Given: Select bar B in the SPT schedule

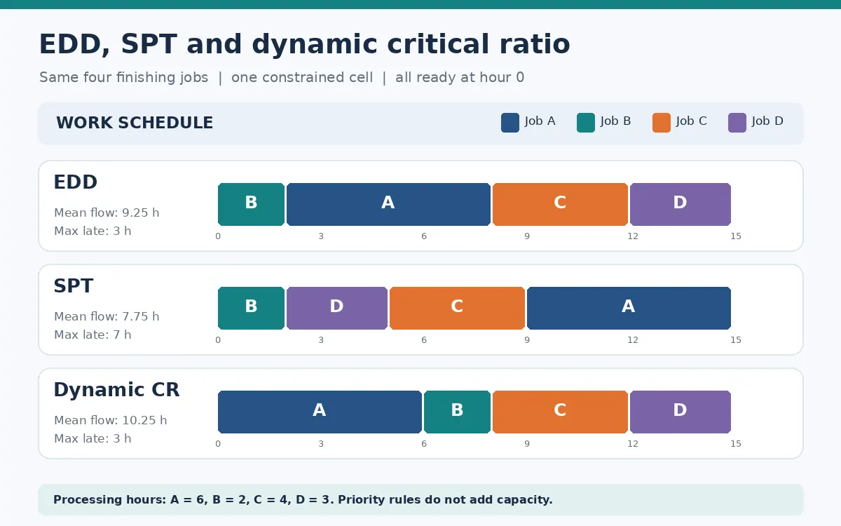Looking at the screenshot, I should [251, 308].
